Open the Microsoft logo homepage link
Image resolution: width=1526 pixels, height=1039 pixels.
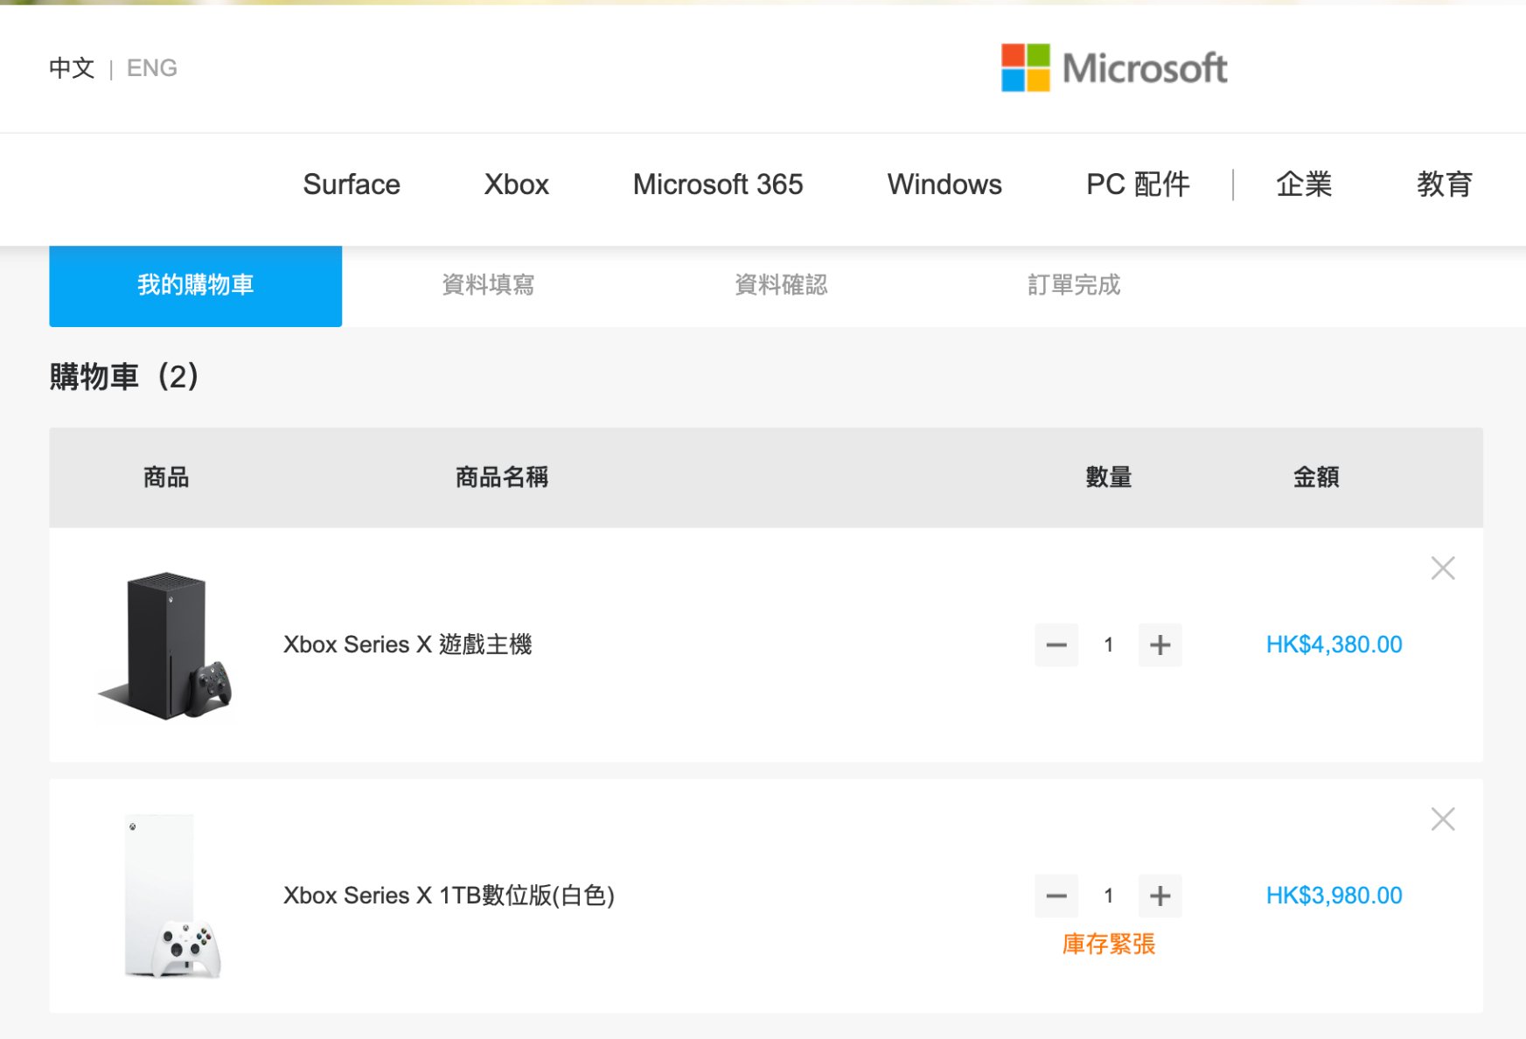tap(1114, 68)
